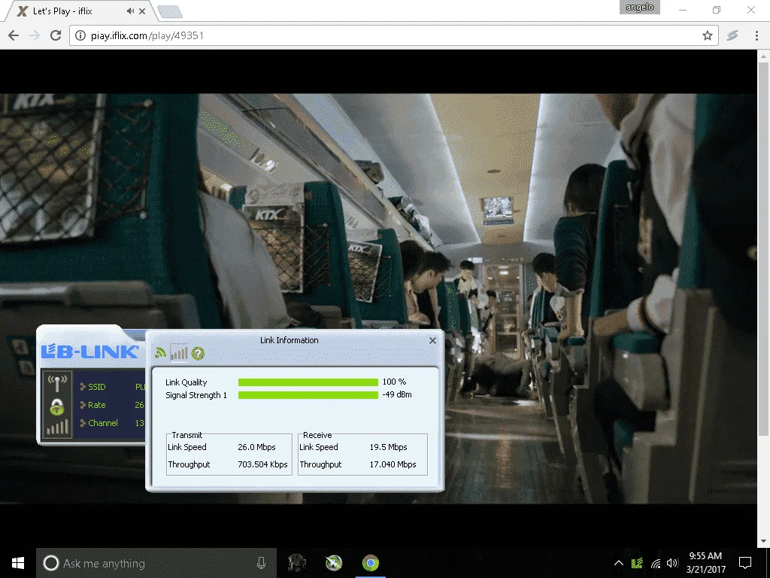Close the Link Information window
Image resolution: width=770 pixels, height=578 pixels.
432,340
